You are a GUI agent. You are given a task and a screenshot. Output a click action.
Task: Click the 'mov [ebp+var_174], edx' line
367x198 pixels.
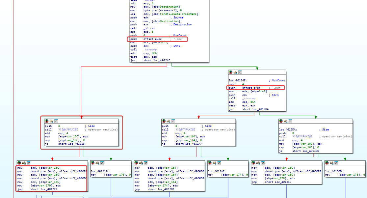pos(156,185)
